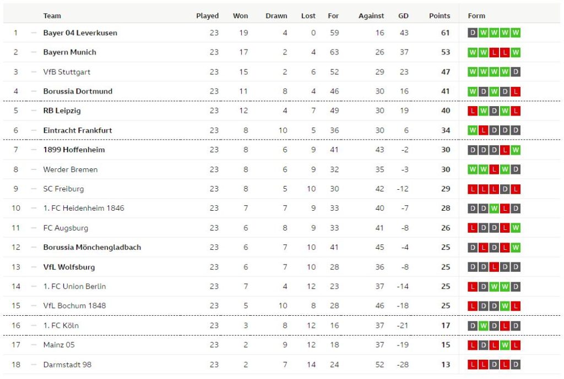Image resolution: width=564 pixels, height=379 pixels.
Task: Click the win badge in Mainz 05's form
Action: click(x=505, y=345)
